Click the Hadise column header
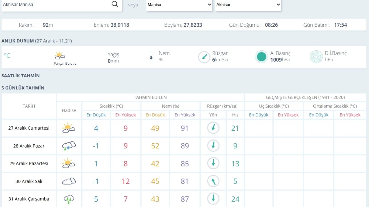 (69, 110)
